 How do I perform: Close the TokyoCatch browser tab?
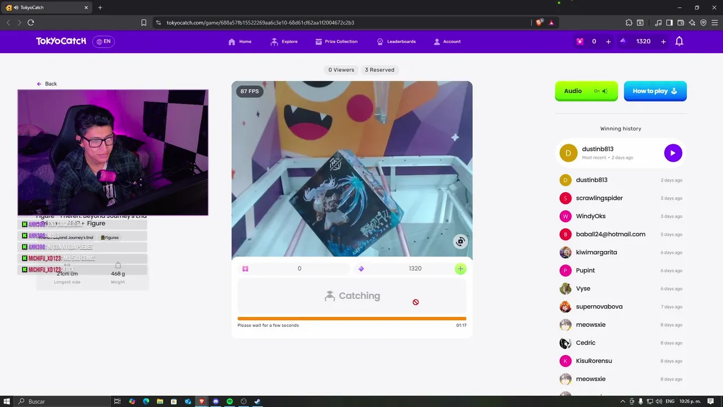click(x=86, y=7)
